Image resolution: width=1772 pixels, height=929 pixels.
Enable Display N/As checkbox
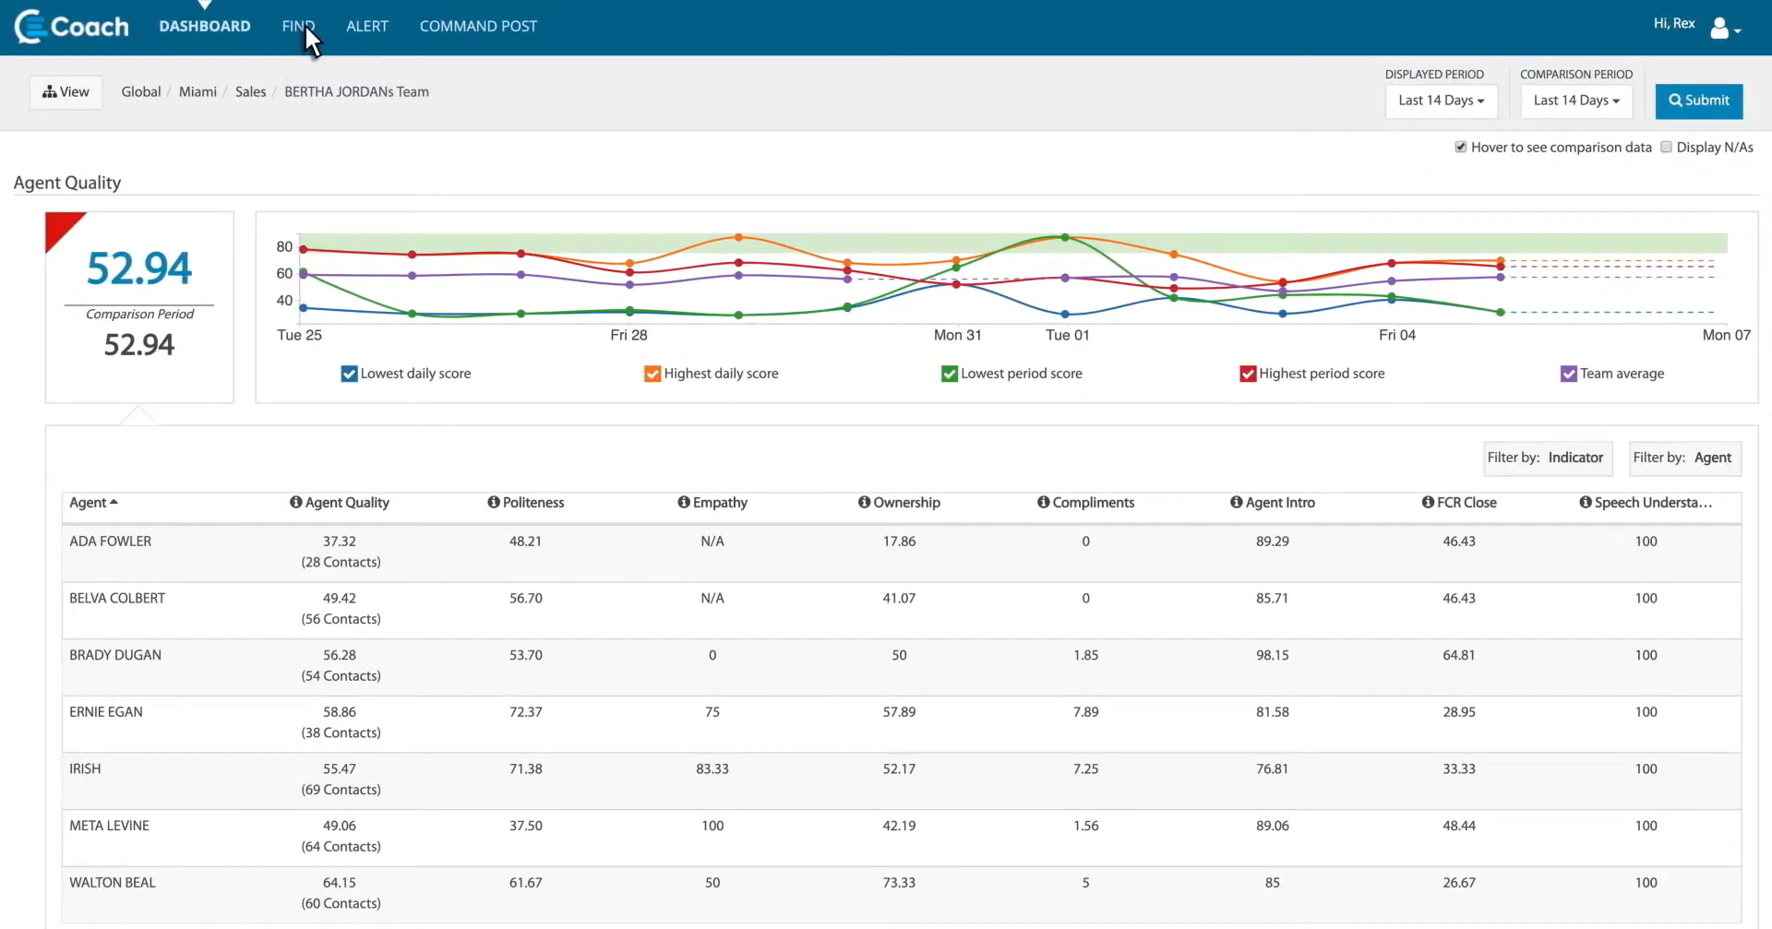(1666, 147)
